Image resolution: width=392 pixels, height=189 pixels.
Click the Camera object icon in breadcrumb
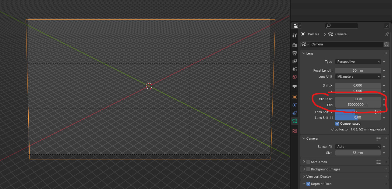(x=303, y=34)
